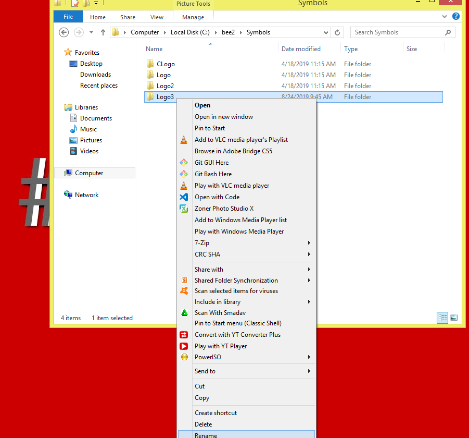This screenshot has width=469, height=438.
Task: Expand the ribbon with the chevron
Action: (445, 17)
